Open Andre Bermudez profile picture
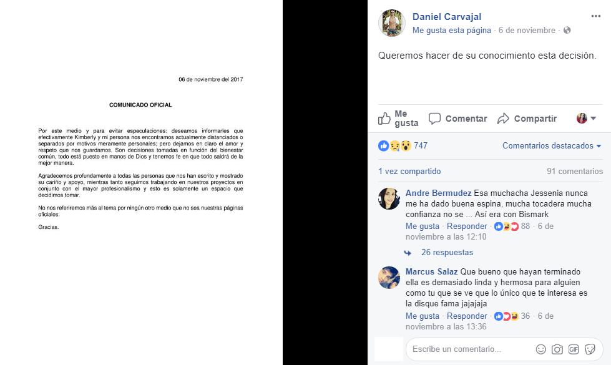 click(389, 198)
